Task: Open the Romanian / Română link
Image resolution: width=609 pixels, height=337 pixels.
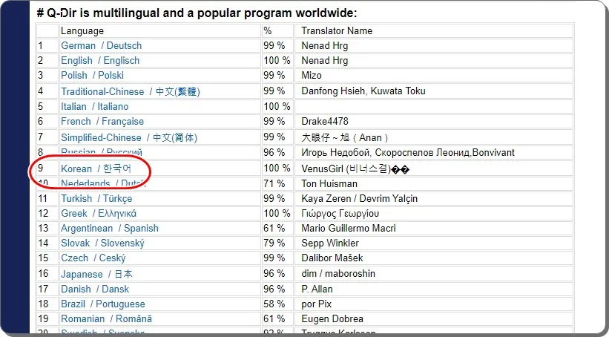Action: 106,319
